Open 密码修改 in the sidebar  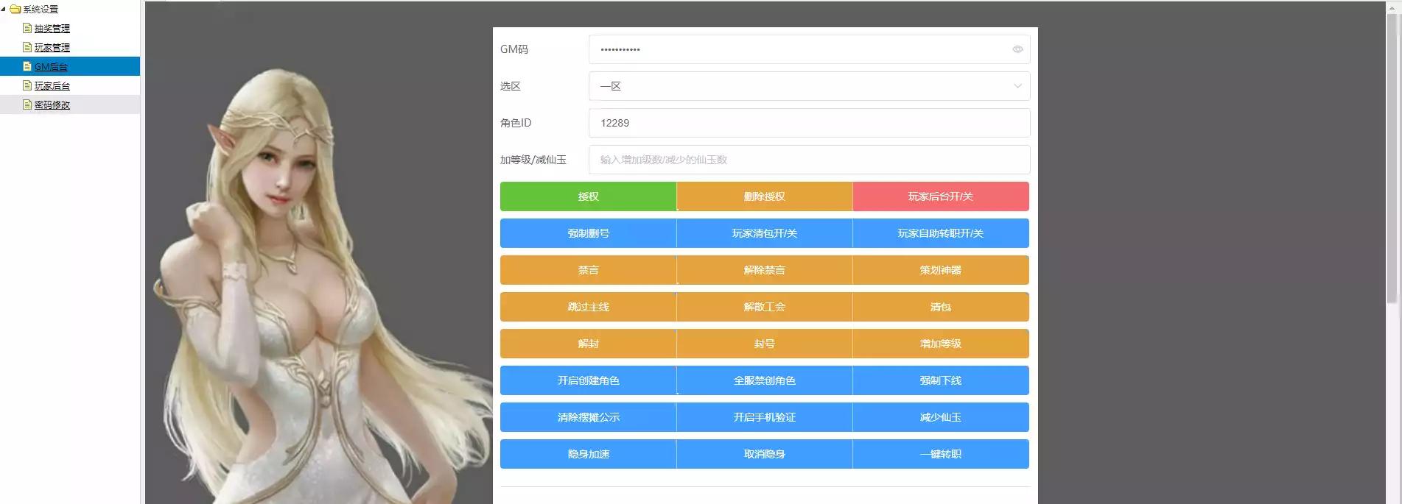(52, 105)
